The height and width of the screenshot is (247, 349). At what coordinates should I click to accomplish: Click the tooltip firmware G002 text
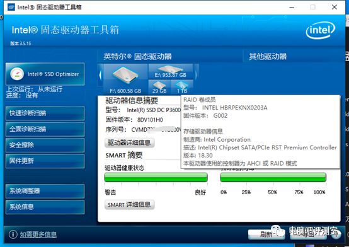(220, 116)
